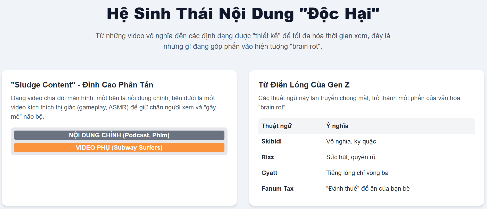Click the orange "VIDEO PHỤ (Subway Surfers)" bar
Viewport: 487px width, 209px height.
coord(119,148)
